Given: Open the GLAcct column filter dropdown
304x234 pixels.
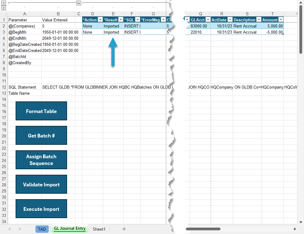Looking at the screenshot, I should tap(208, 20).
